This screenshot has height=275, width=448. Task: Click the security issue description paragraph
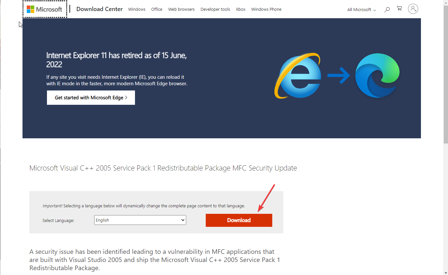(x=155, y=260)
